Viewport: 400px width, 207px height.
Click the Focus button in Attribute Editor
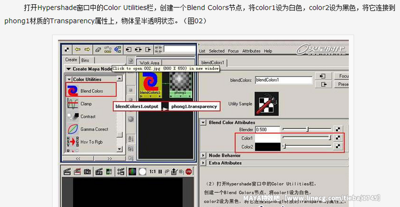343,76
